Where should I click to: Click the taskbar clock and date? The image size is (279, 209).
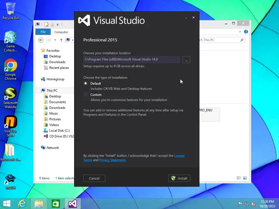click(267, 204)
